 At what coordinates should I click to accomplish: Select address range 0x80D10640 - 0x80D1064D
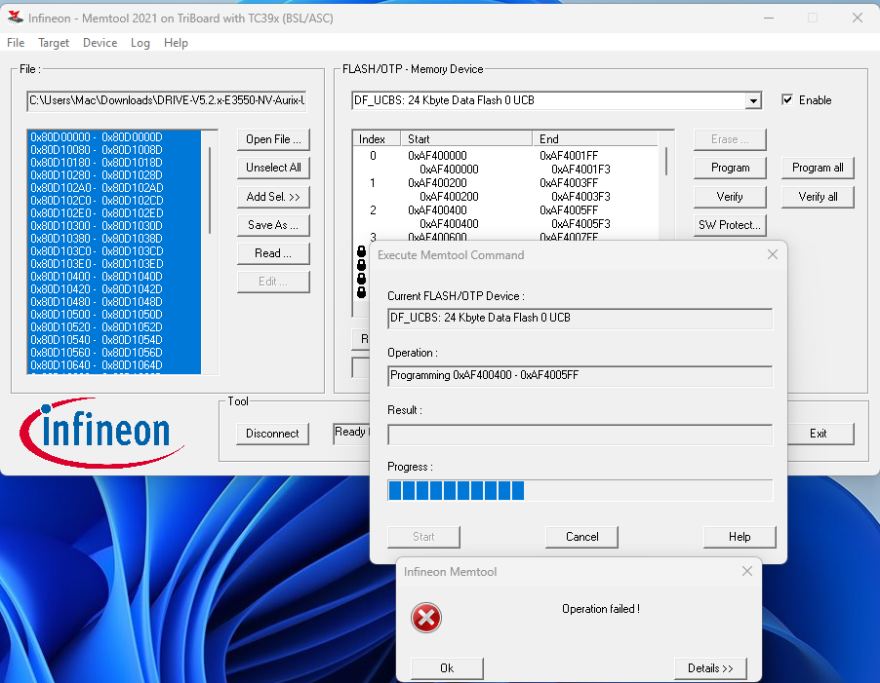[114, 364]
